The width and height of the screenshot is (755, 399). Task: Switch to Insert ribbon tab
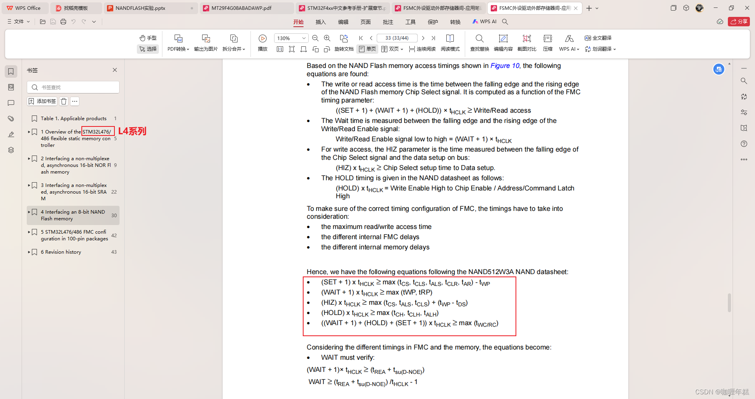321,22
